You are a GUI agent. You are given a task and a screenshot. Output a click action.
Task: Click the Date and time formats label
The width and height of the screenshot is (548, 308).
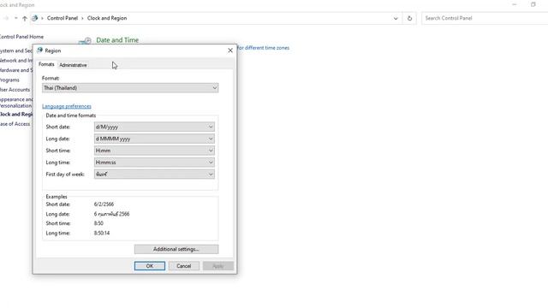coord(71,115)
